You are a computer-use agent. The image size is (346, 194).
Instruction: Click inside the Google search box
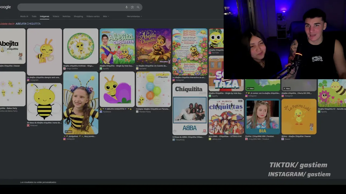click(80, 7)
